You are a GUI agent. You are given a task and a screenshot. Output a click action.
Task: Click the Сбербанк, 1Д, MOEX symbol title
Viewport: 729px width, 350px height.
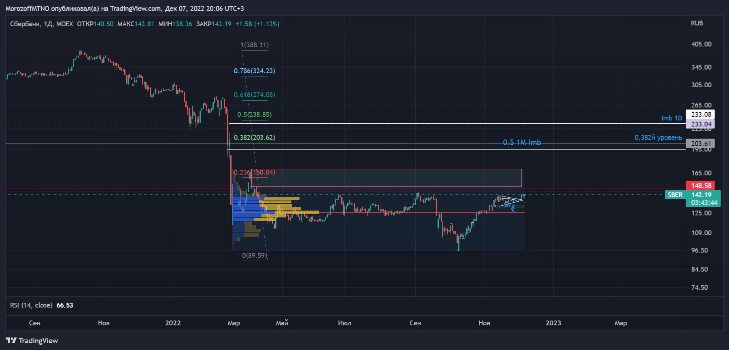tap(41, 24)
